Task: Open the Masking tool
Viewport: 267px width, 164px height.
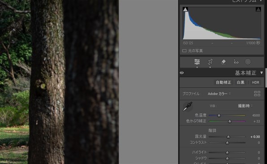Action: (248, 62)
